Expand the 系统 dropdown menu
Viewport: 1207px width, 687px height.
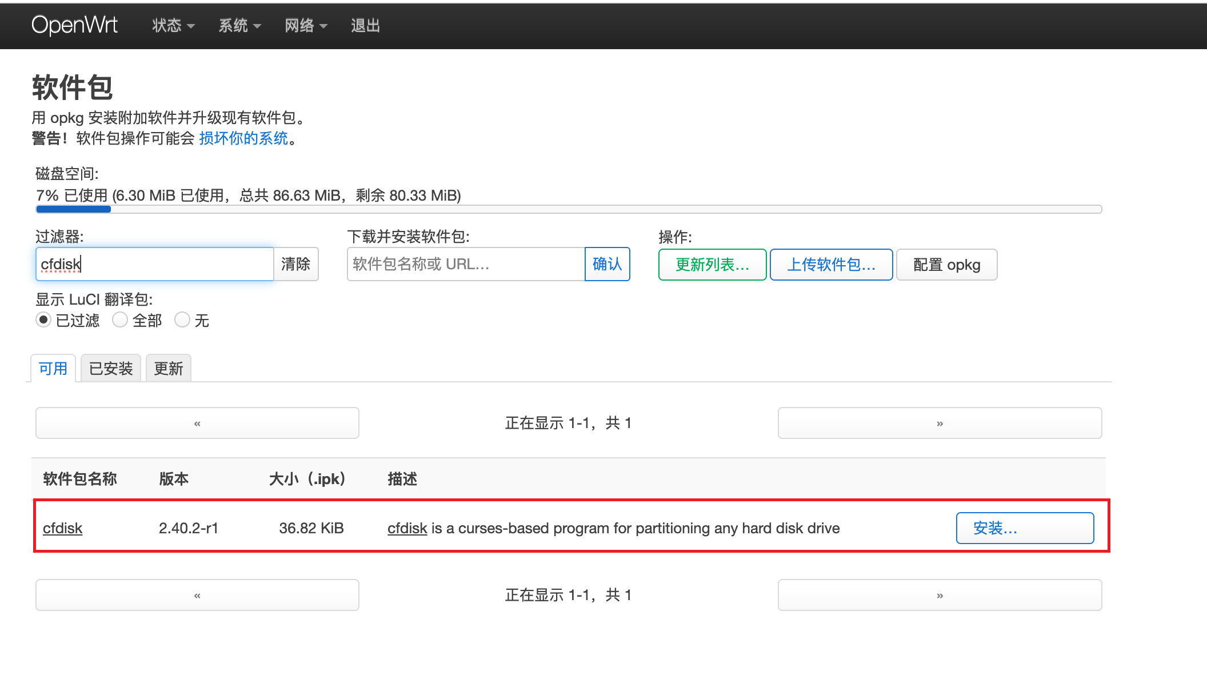(x=239, y=26)
